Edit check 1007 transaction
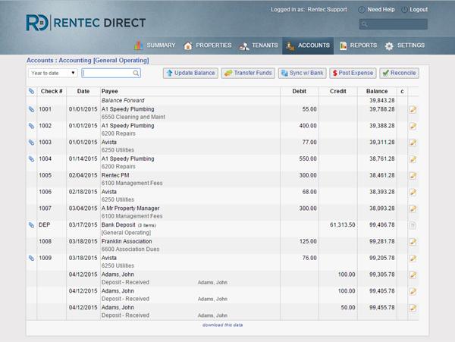455x342 pixels. pos(413,209)
